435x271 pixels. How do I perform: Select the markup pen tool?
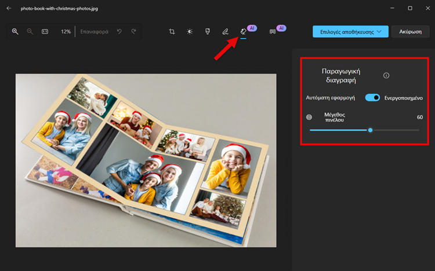coord(225,31)
